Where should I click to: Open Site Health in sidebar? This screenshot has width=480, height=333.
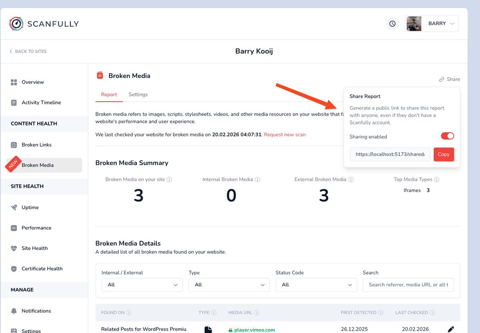pos(34,248)
